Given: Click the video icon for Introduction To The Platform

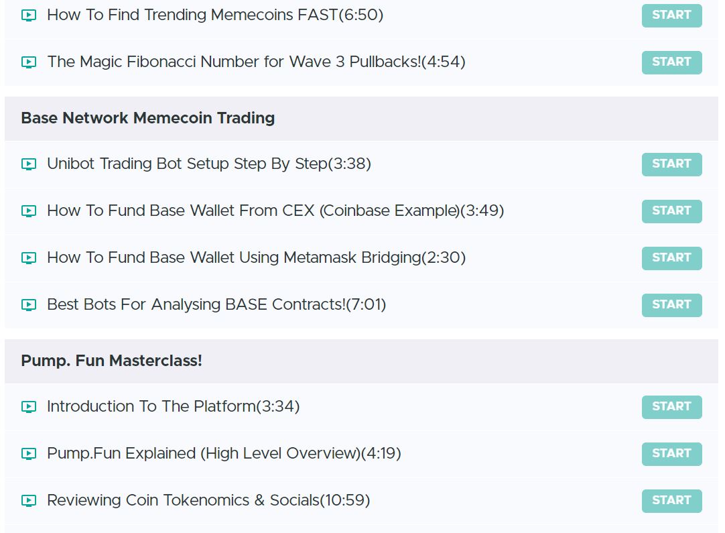Looking at the screenshot, I should pyautogui.click(x=28, y=406).
